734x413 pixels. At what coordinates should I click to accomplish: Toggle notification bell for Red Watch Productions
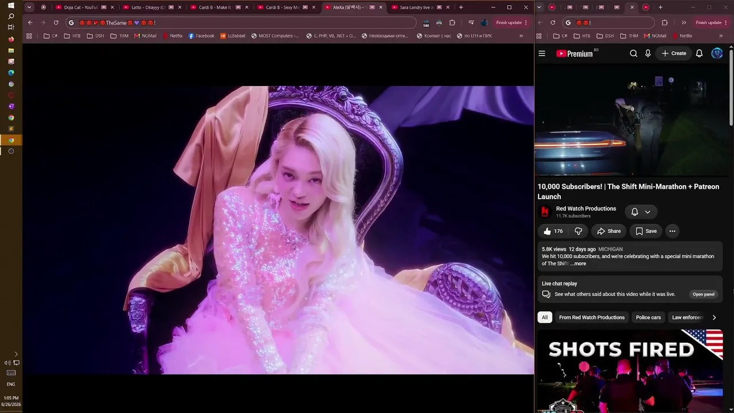click(641, 212)
